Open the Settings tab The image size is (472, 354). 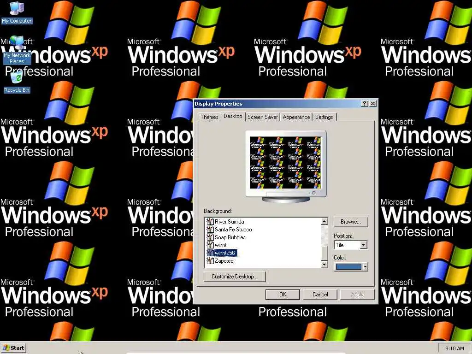coord(324,117)
